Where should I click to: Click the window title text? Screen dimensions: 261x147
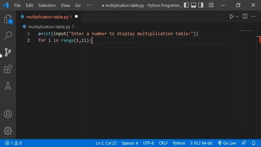pos(142,5)
